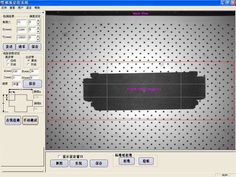Click the 清零 button

pyautogui.click(x=22, y=47)
